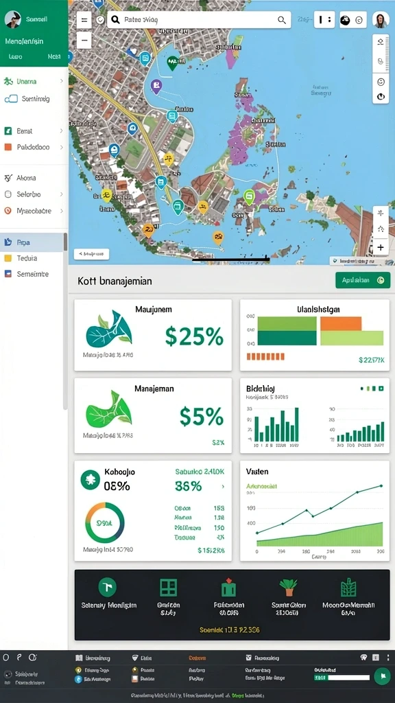Click the purple map marker pin
The image size is (395, 703).
click(156, 87)
